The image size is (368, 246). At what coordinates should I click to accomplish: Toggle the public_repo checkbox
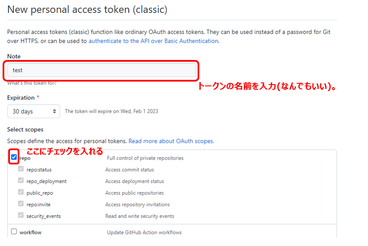[x=21, y=192]
